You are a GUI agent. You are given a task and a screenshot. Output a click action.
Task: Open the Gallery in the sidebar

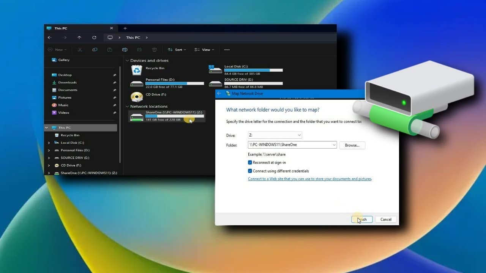(x=63, y=60)
